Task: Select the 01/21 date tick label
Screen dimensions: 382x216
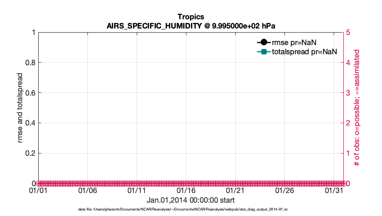Action: [235, 190]
